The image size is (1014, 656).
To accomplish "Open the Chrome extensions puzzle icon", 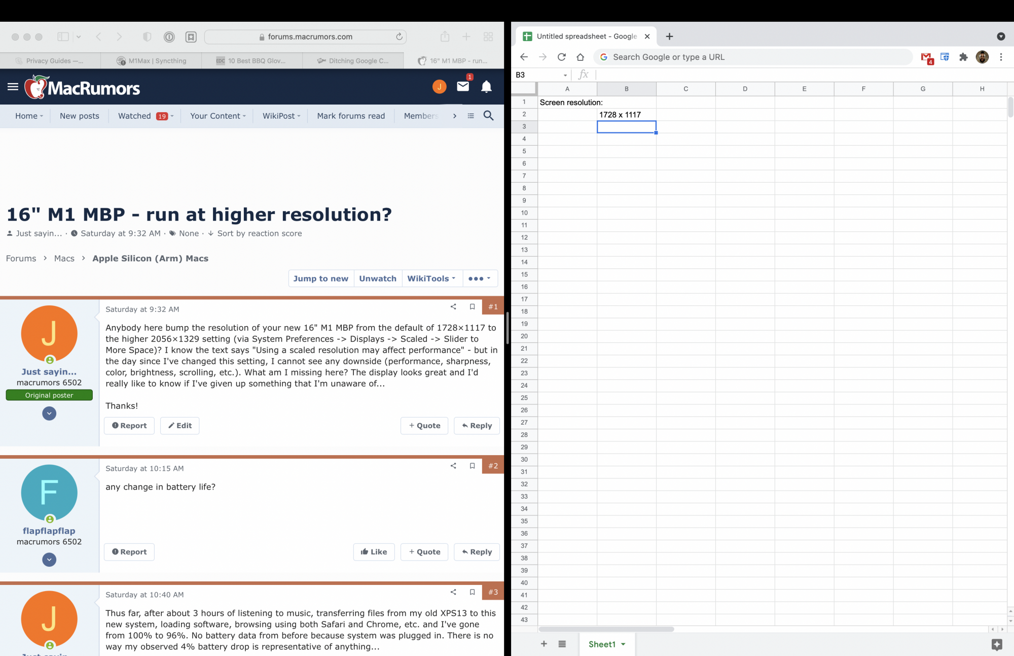I will tap(963, 57).
